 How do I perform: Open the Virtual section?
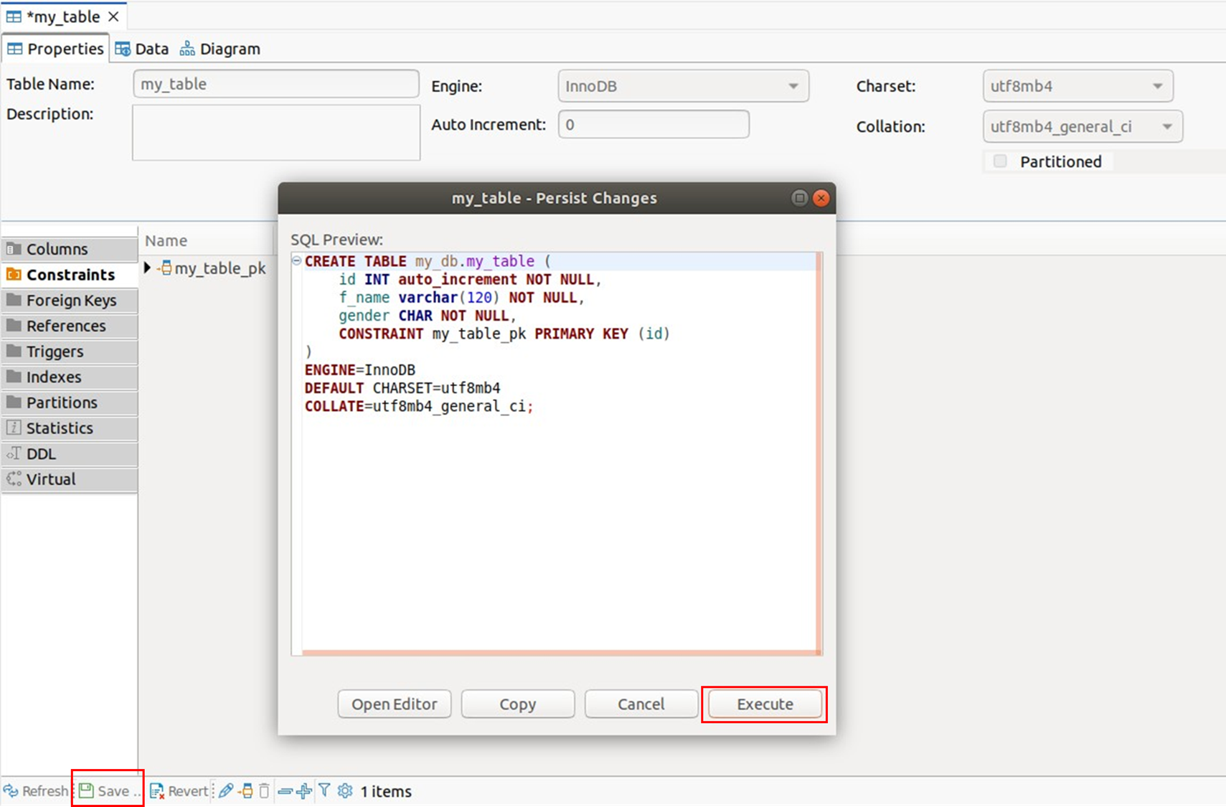tap(70, 479)
